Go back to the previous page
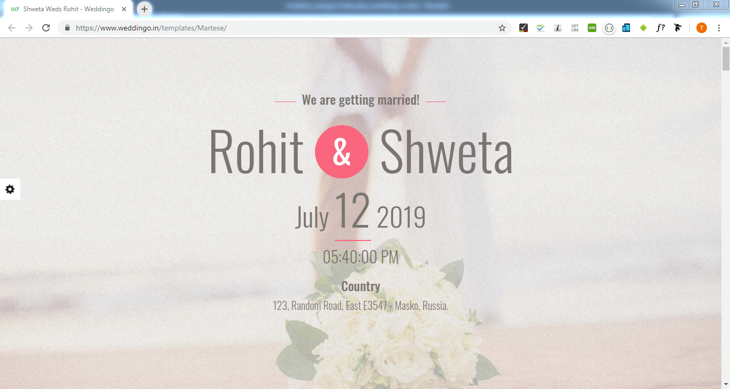Image resolution: width=730 pixels, height=389 pixels. 12,28
